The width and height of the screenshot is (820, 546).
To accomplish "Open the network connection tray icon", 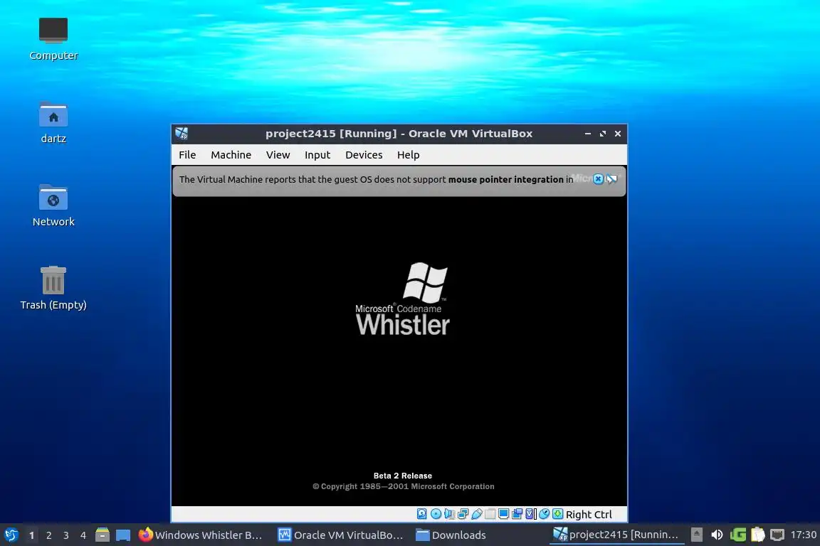I will (777, 535).
